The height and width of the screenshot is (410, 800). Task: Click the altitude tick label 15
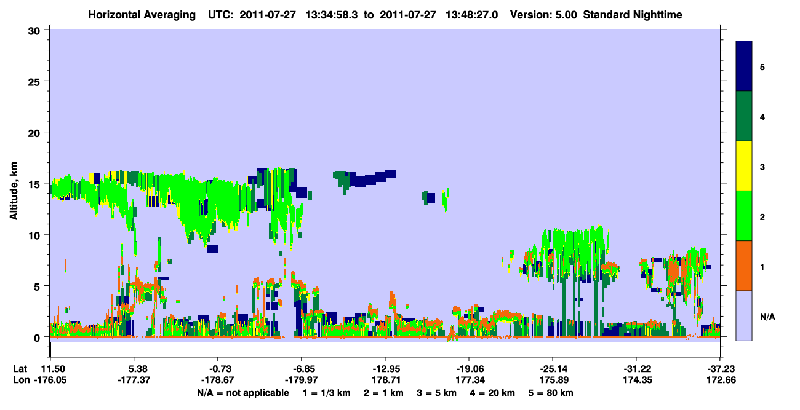(34, 184)
